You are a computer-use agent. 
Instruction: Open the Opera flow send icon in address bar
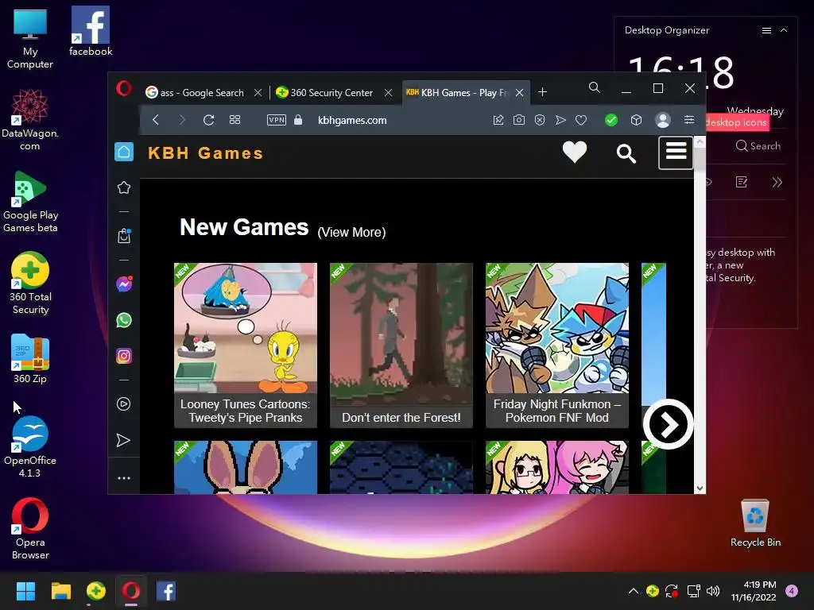coord(560,121)
